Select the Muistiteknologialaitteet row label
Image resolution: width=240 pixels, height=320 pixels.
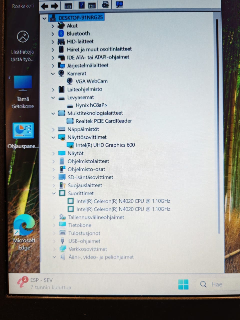[95, 113]
